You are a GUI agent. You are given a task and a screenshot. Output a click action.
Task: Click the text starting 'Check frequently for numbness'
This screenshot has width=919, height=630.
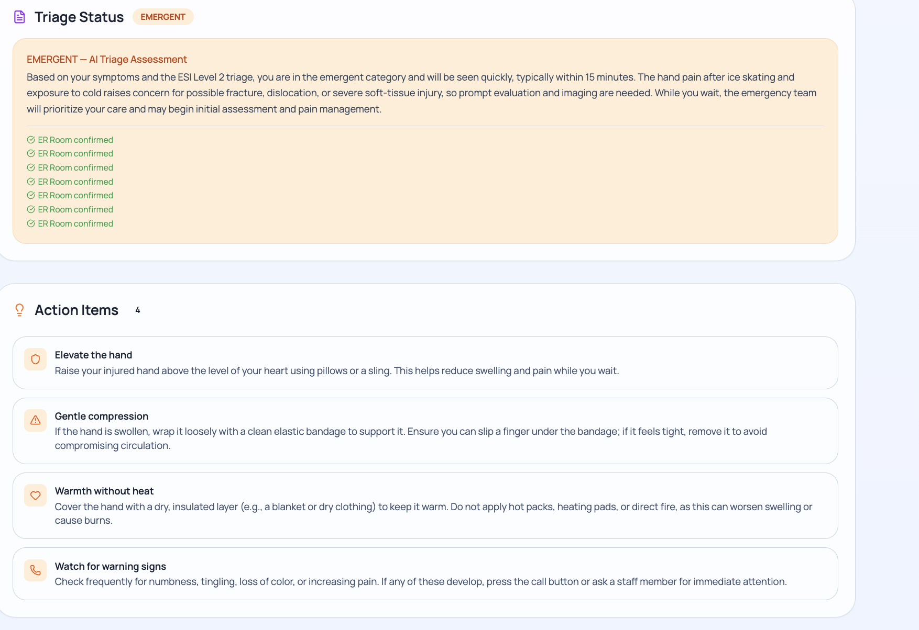pos(421,581)
